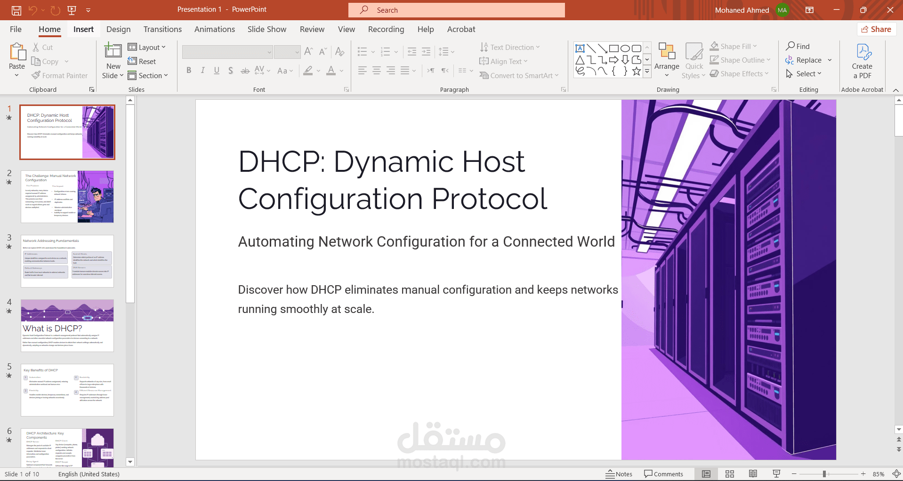
Task: Click the font color A swatch
Action: point(331,71)
